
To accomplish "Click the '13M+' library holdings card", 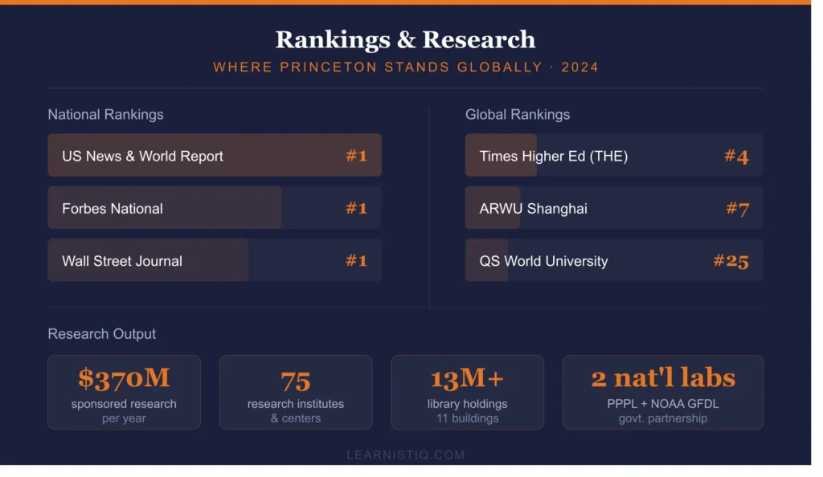I will tap(467, 392).
